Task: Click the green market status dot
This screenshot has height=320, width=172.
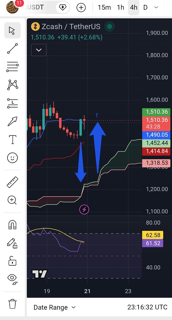Action: 110,27
